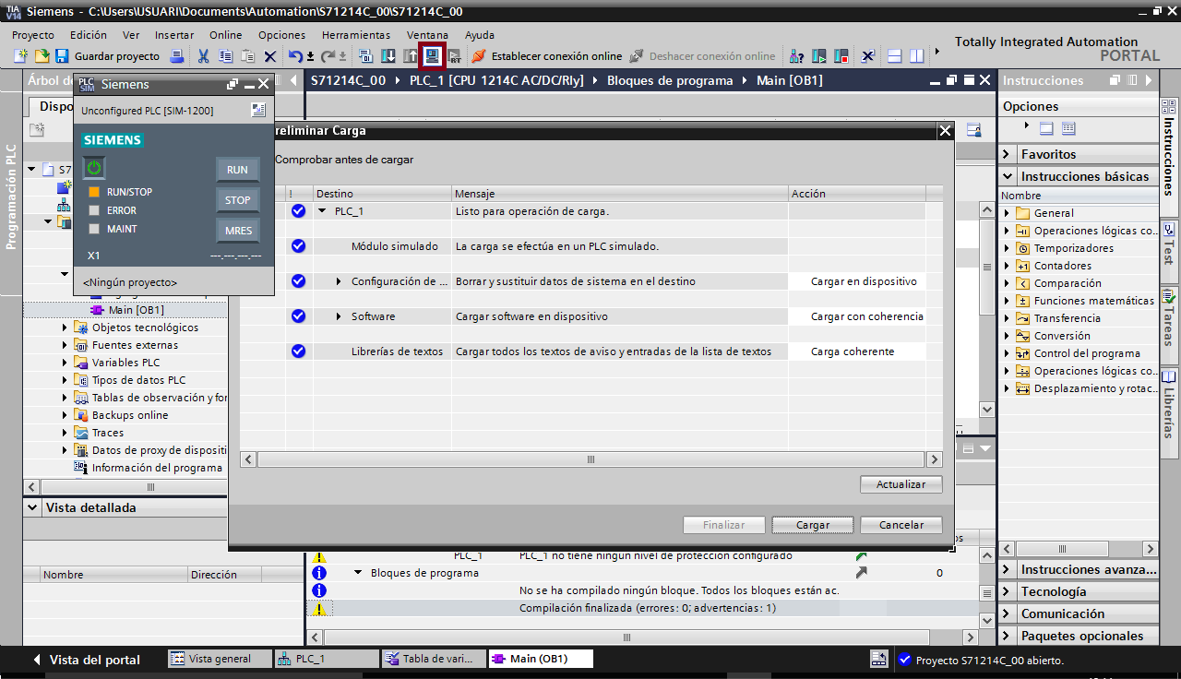Switch PLCSIM to project view icon
The height and width of the screenshot is (679, 1181).
pyautogui.click(x=258, y=111)
